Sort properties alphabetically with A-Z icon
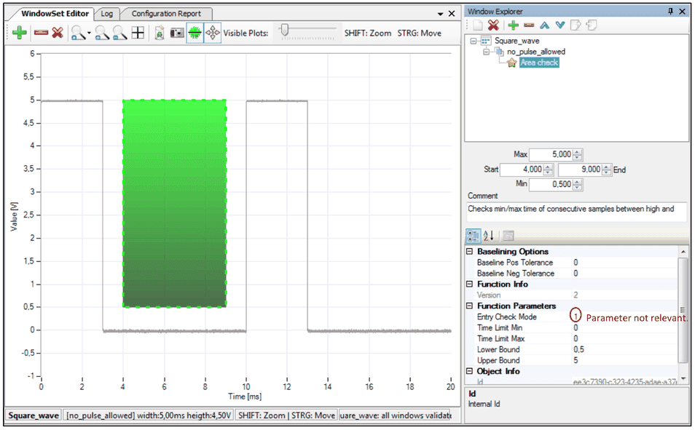The height and width of the screenshot is (430, 695). pyautogui.click(x=488, y=236)
